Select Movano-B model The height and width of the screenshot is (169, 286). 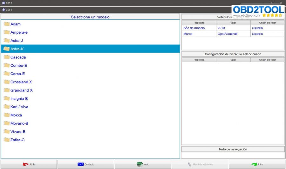(x=19, y=123)
